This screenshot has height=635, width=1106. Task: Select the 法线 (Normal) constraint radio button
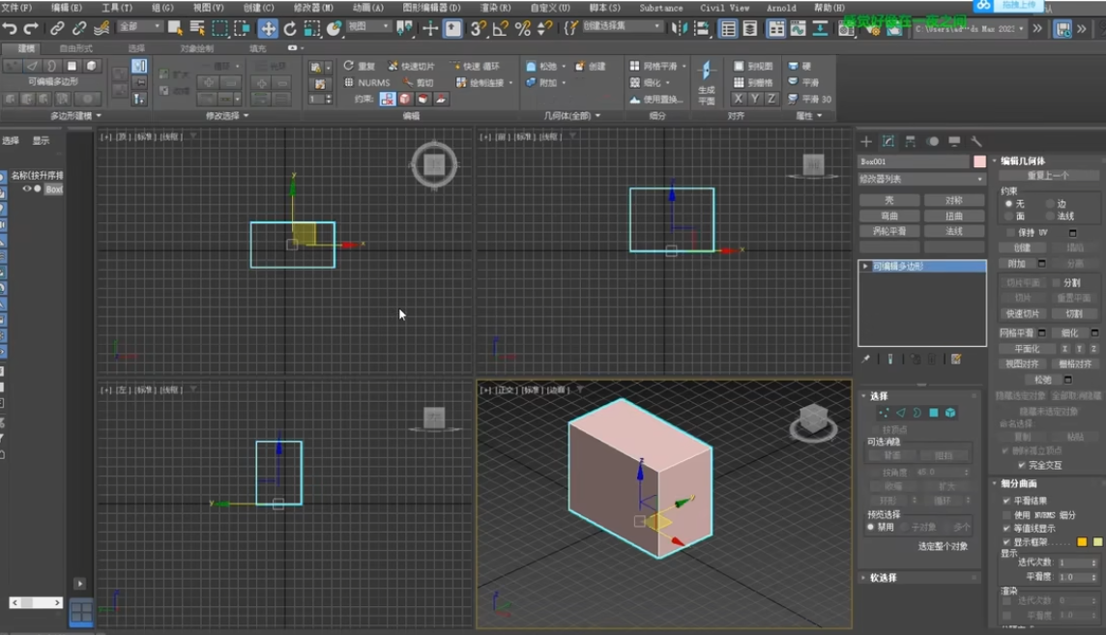click(x=1050, y=216)
